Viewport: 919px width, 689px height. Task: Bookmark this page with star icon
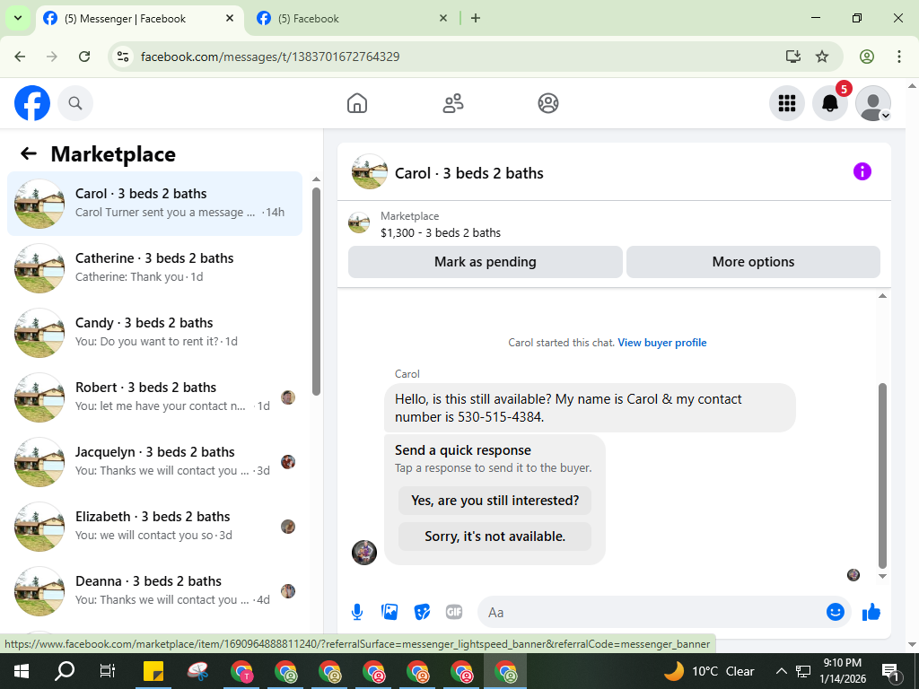822,57
